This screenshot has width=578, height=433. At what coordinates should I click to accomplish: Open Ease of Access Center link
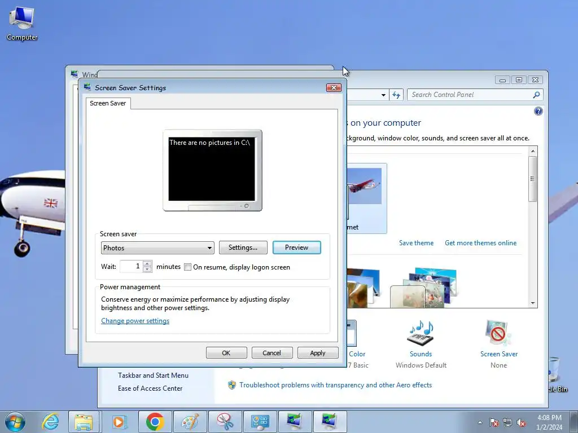(150, 388)
